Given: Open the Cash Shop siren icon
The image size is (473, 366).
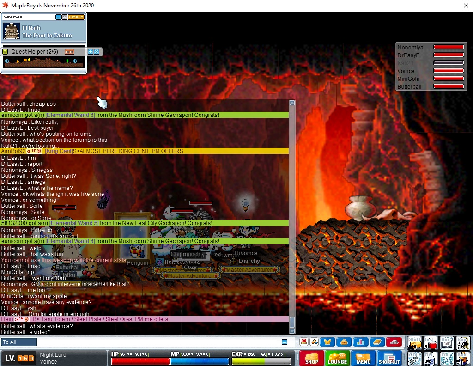Looking at the screenshot, I should click(x=303, y=342).
